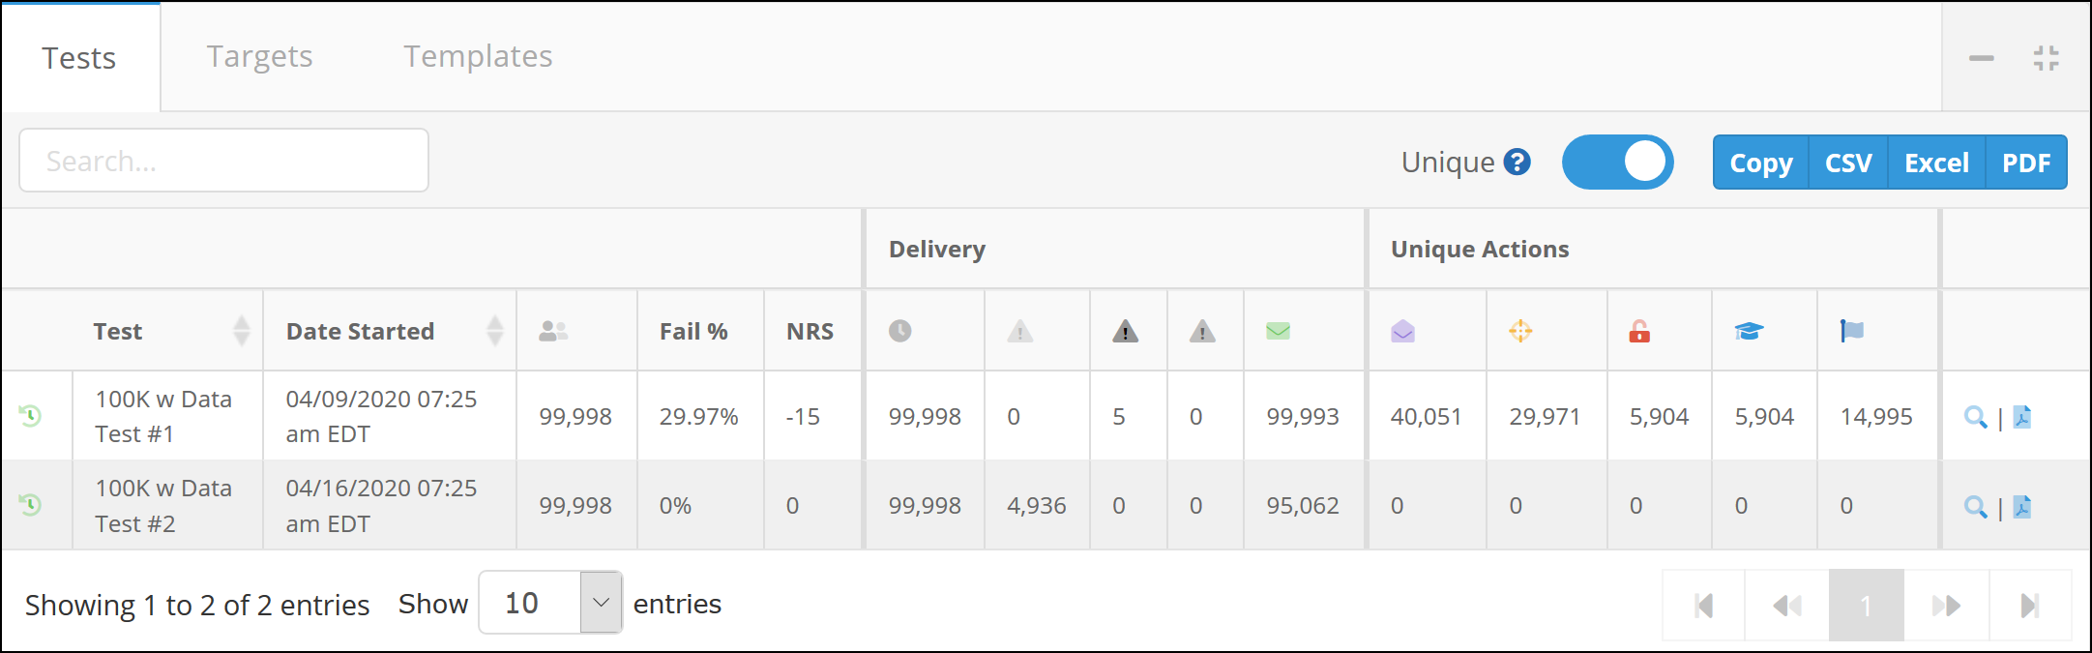2092x653 pixels.
Task: Minimize the panel with the dash icon
Action: [1981, 58]
